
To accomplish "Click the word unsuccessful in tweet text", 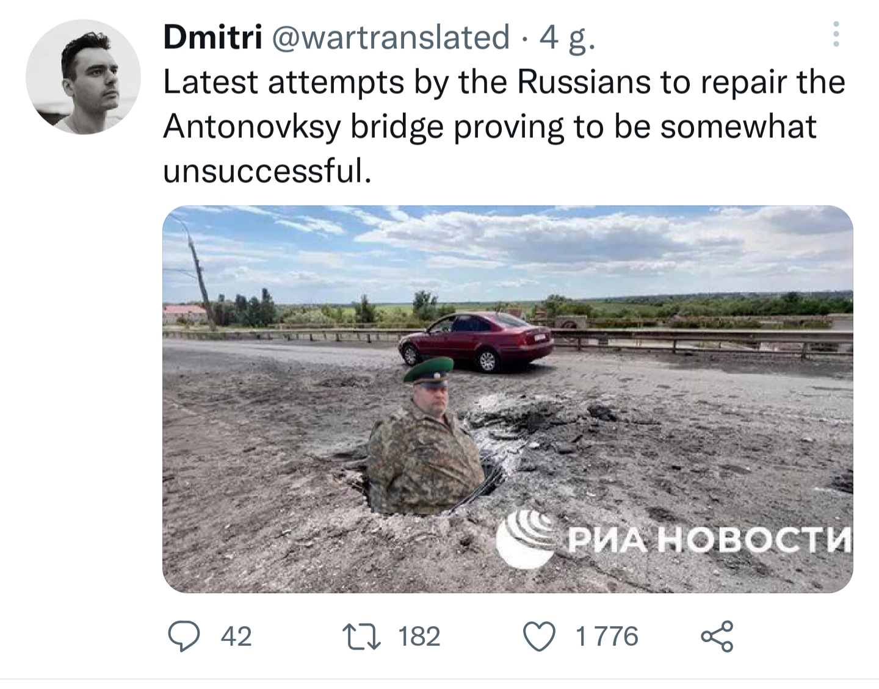I will click(x=267, y=171).
